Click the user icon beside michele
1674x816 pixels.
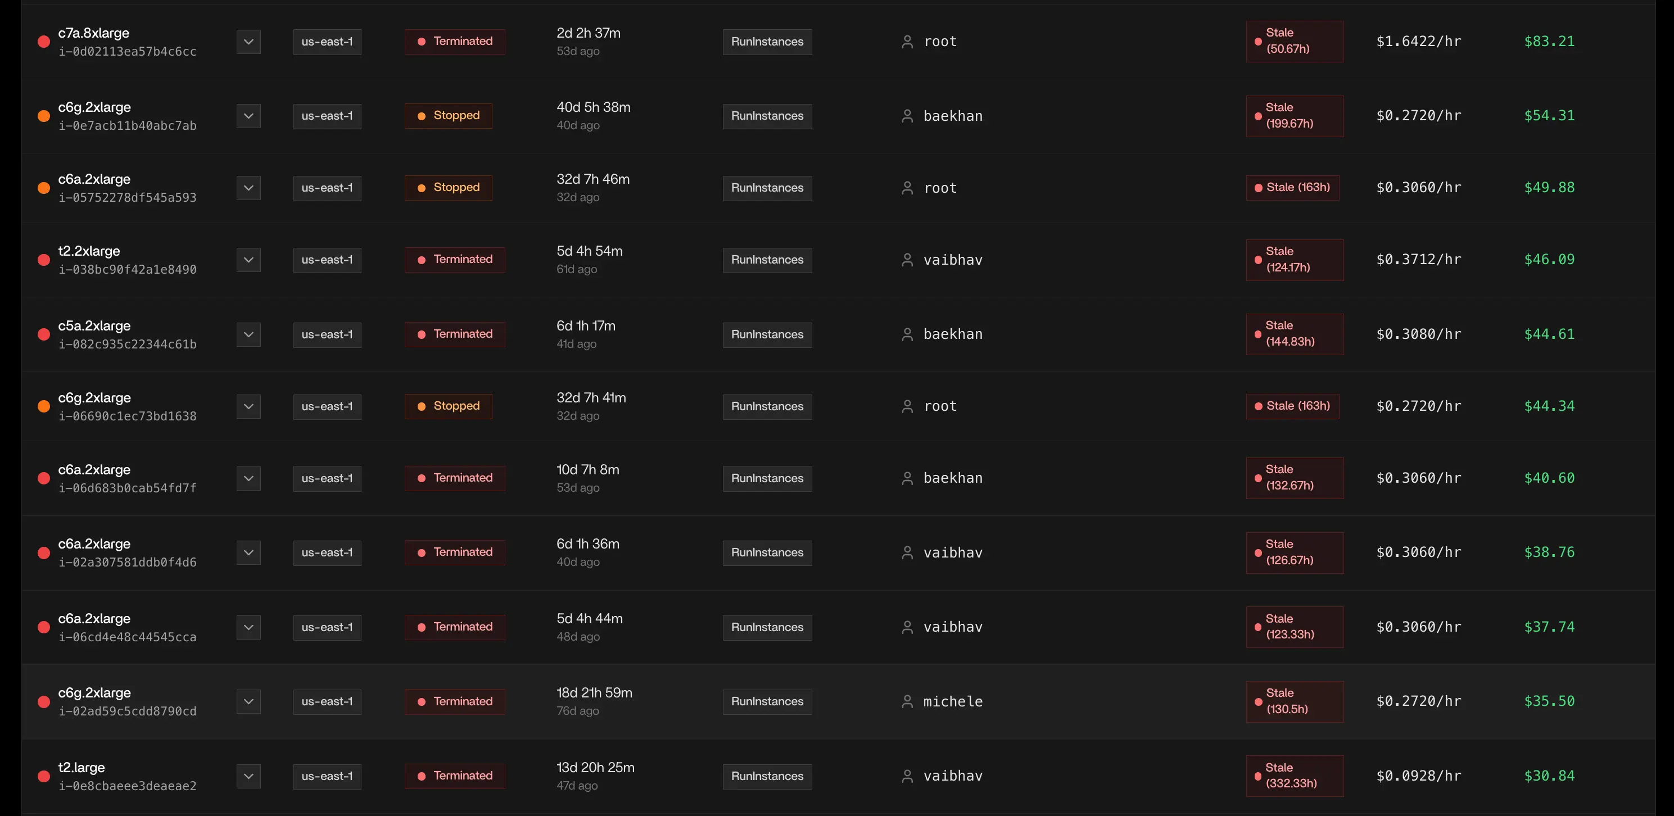click(907, 702)
